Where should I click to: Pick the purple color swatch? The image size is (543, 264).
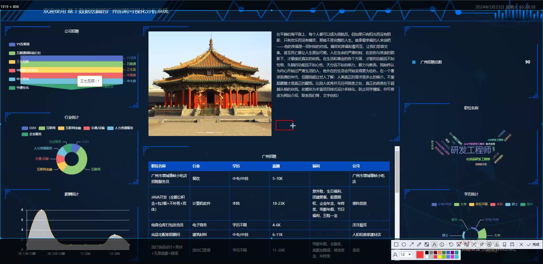pyautogui.click(x=452, y=253)
